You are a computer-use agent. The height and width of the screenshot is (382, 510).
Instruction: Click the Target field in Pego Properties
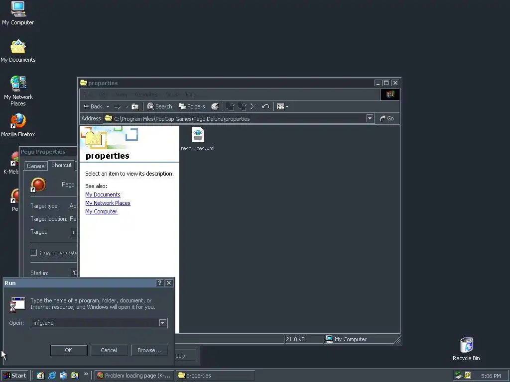click(74, 232)
